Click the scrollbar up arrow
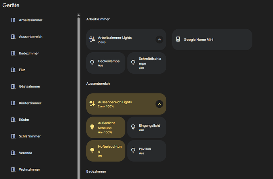The width and height of the screenshot is (273, 179). tap(78, 15)
